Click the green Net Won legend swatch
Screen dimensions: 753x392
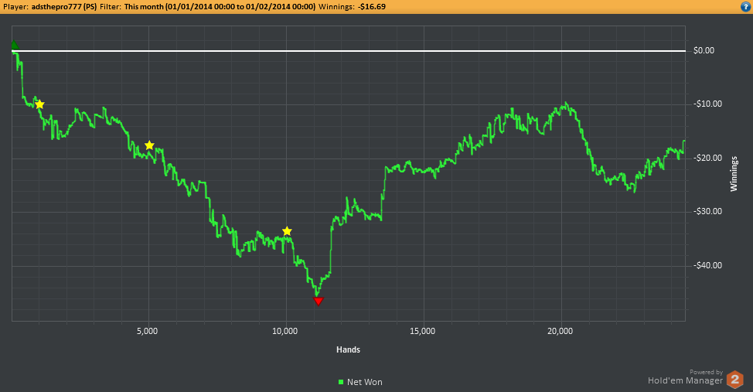point(341,382)
